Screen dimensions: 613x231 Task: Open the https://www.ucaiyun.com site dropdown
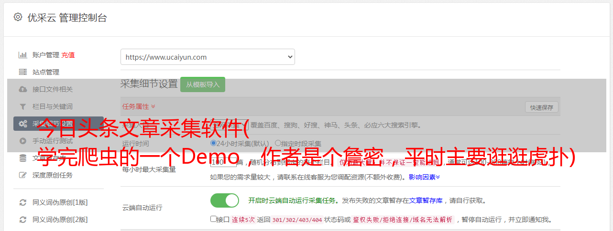pyautogui.click(x=208, y=57)
